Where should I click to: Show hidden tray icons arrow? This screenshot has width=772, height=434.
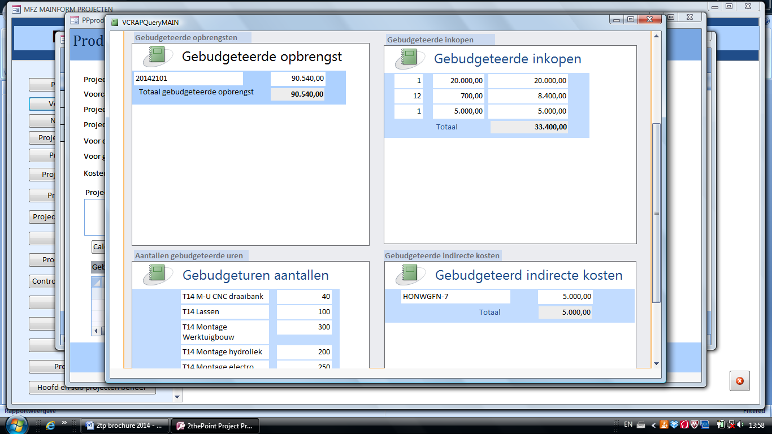click(653, 425)
